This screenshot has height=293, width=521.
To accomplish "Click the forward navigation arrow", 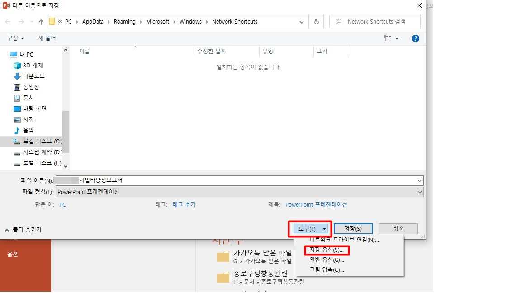I will (21, 22).
